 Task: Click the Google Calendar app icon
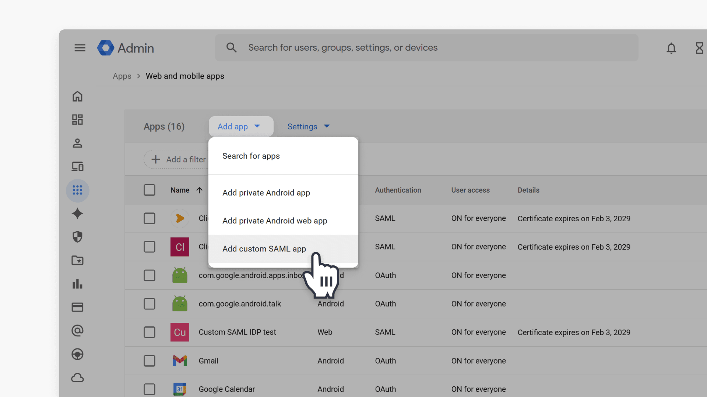180,389
